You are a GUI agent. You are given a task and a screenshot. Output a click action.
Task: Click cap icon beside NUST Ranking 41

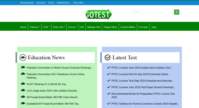[x=23, y=84]
